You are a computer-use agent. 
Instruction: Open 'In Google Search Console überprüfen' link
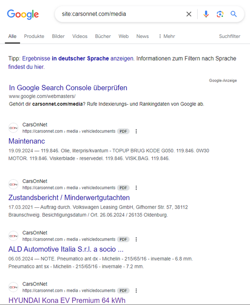tap(68, 88)
